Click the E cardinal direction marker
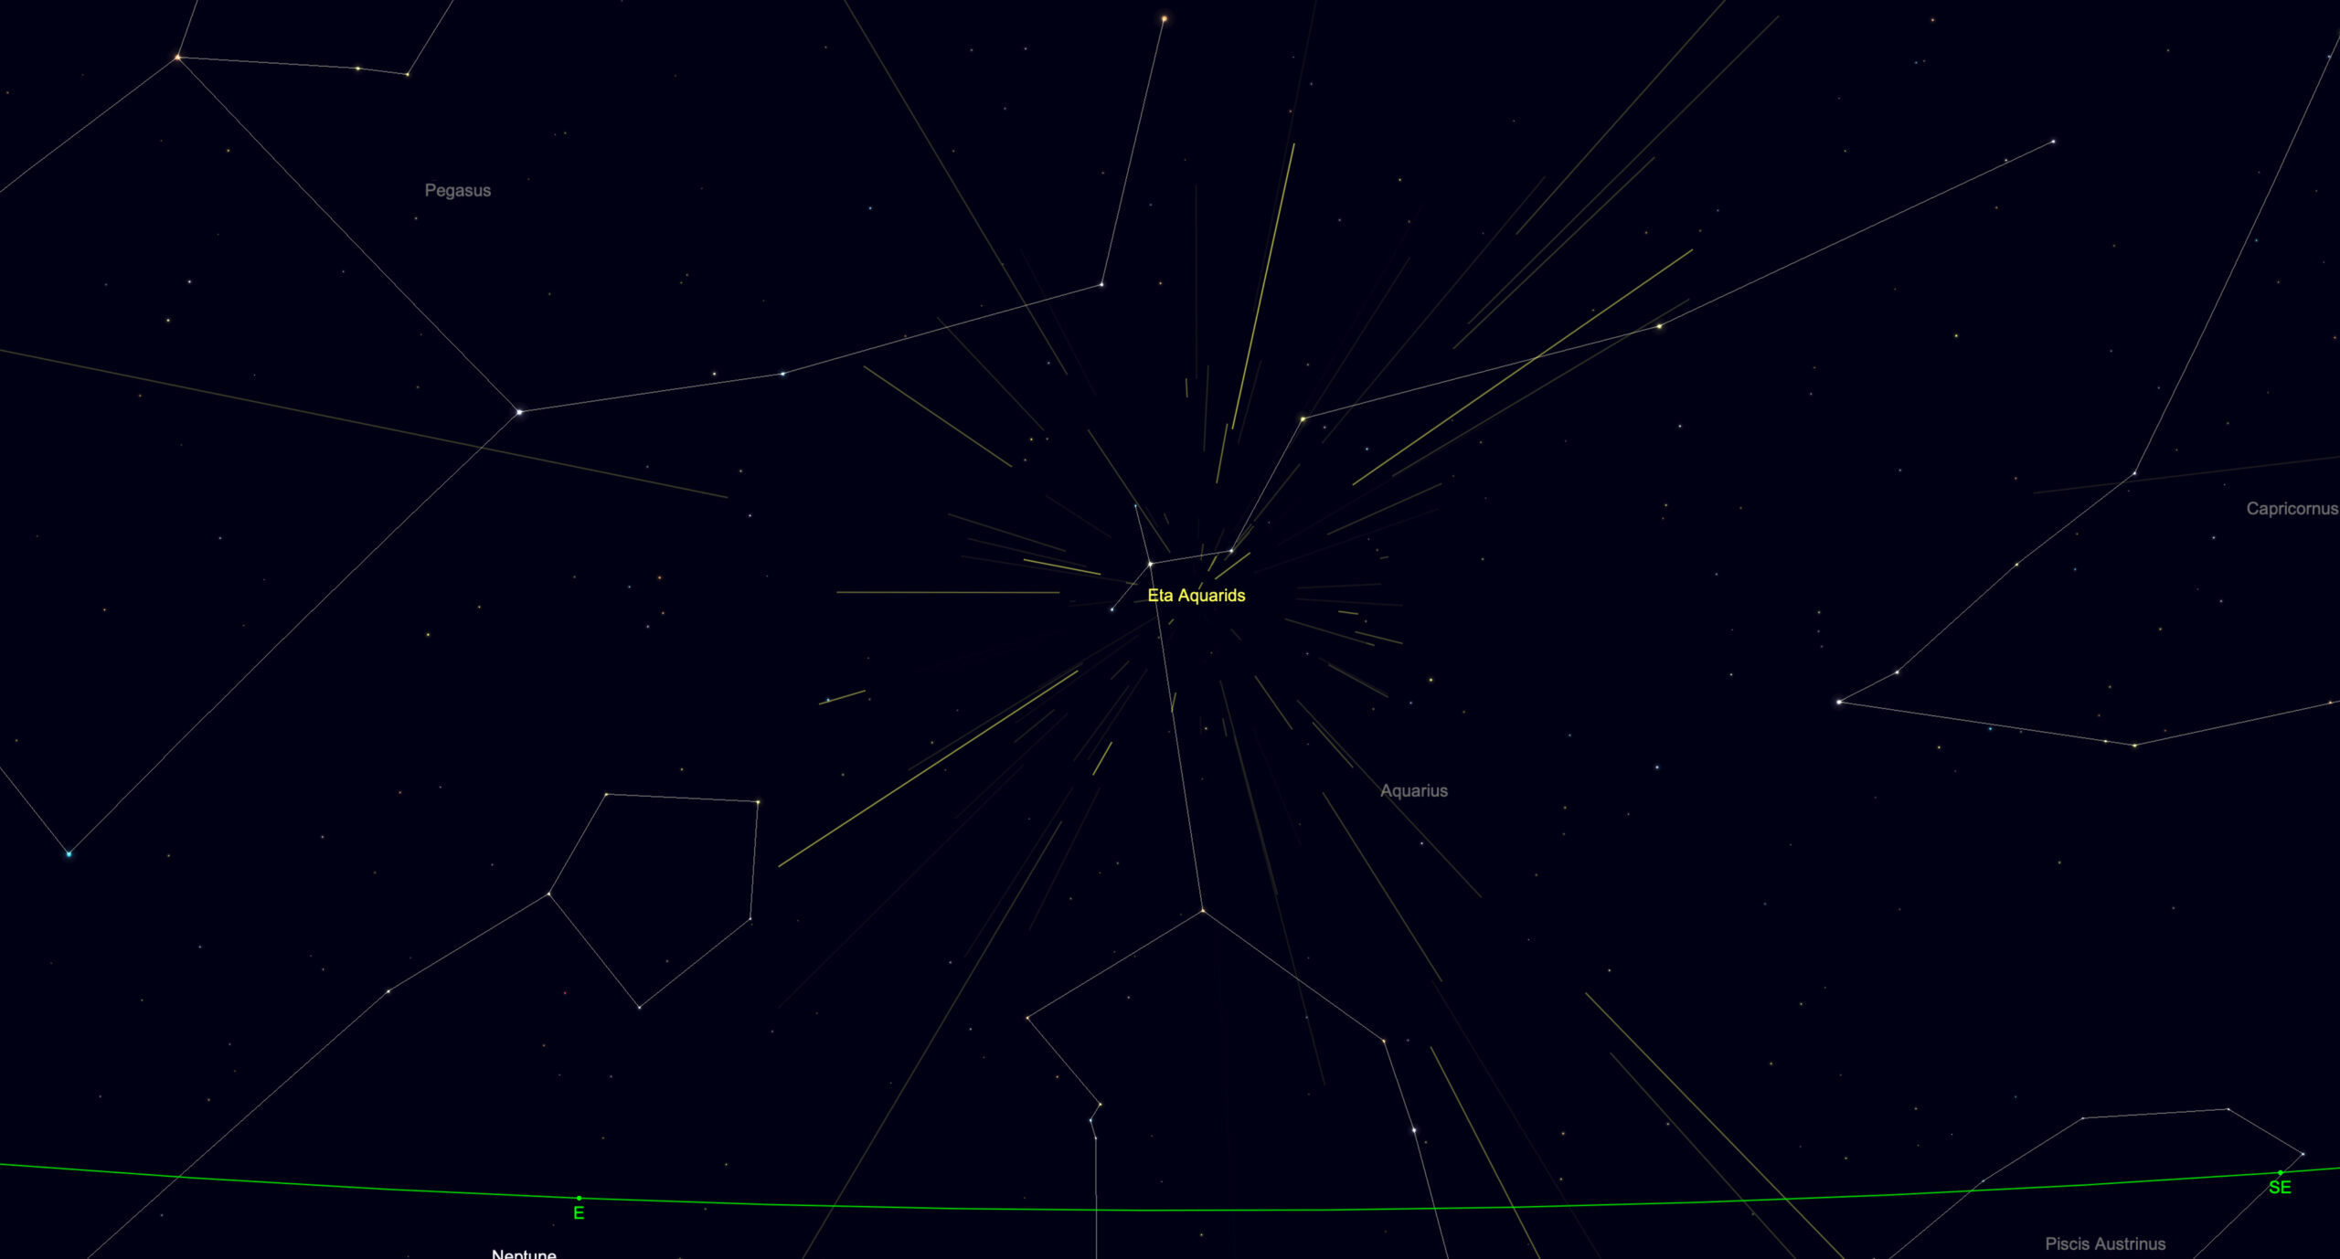The image size is (2340, 1259). [x=579, y=1213]
